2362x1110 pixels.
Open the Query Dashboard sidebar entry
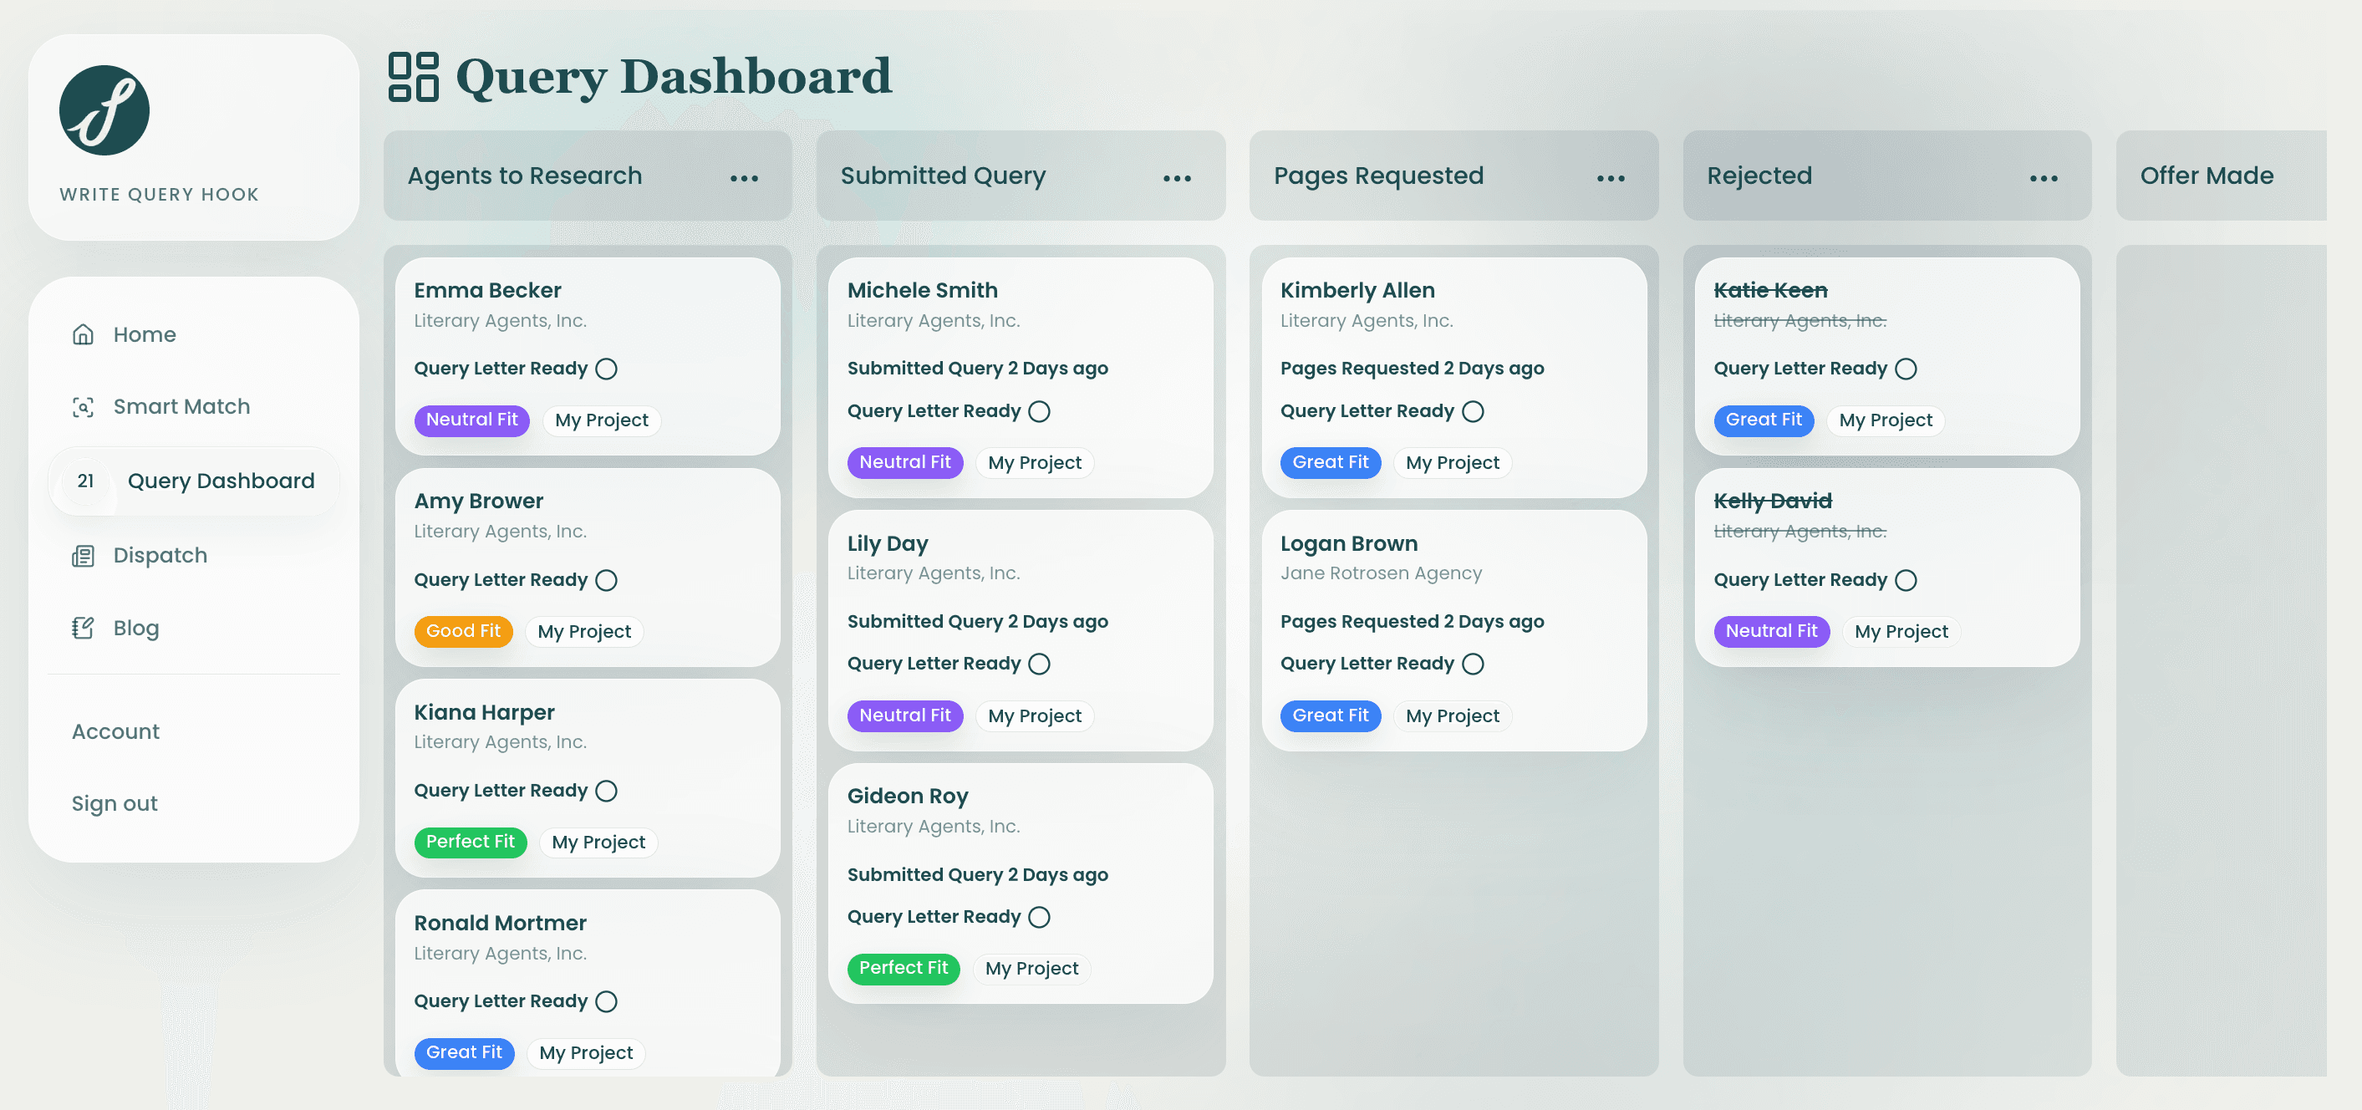[220, 481]
